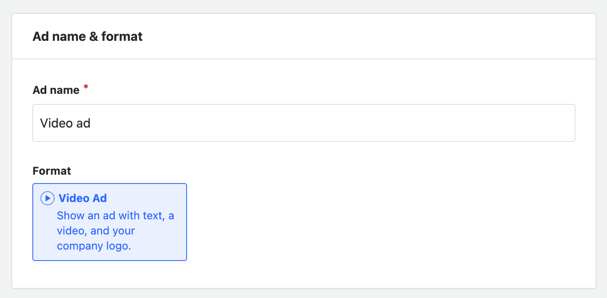Click the 'video, and your' description line
This screenshot has height=298, width=607.
pyautogui.click(x=96, y=231)
